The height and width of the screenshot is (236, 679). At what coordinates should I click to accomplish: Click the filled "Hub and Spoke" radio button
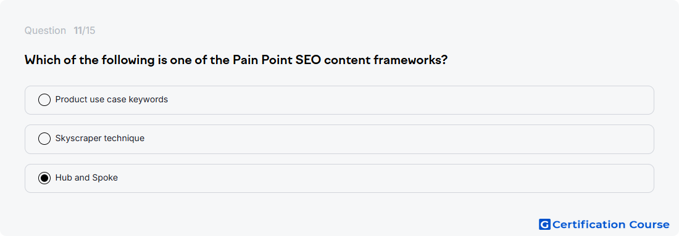(x=44, y=177)
